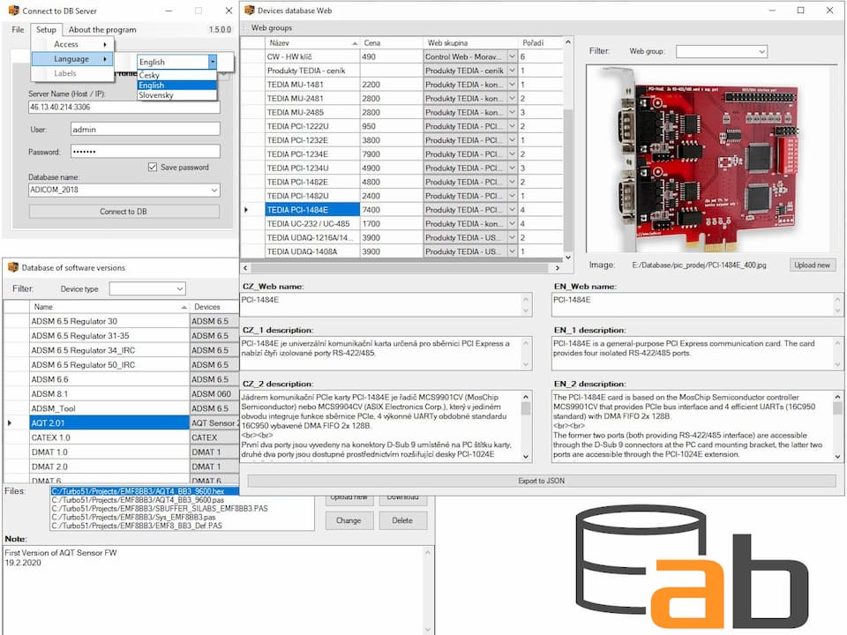Expand Web skupina dropdown for TEDIA PCI-1222U

[x=512, y=126]
